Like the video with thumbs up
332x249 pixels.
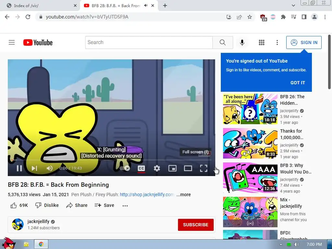pyautogui.click(x=19, y=205)
